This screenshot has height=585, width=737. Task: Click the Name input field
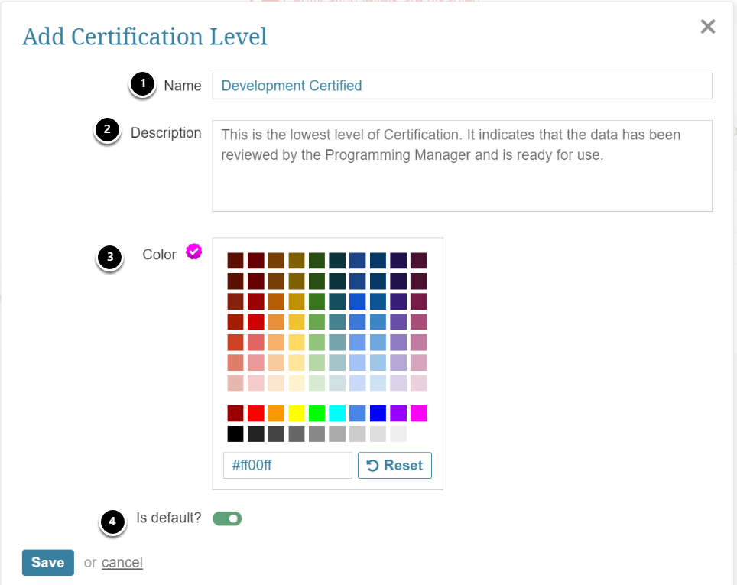tap(462, 86)
